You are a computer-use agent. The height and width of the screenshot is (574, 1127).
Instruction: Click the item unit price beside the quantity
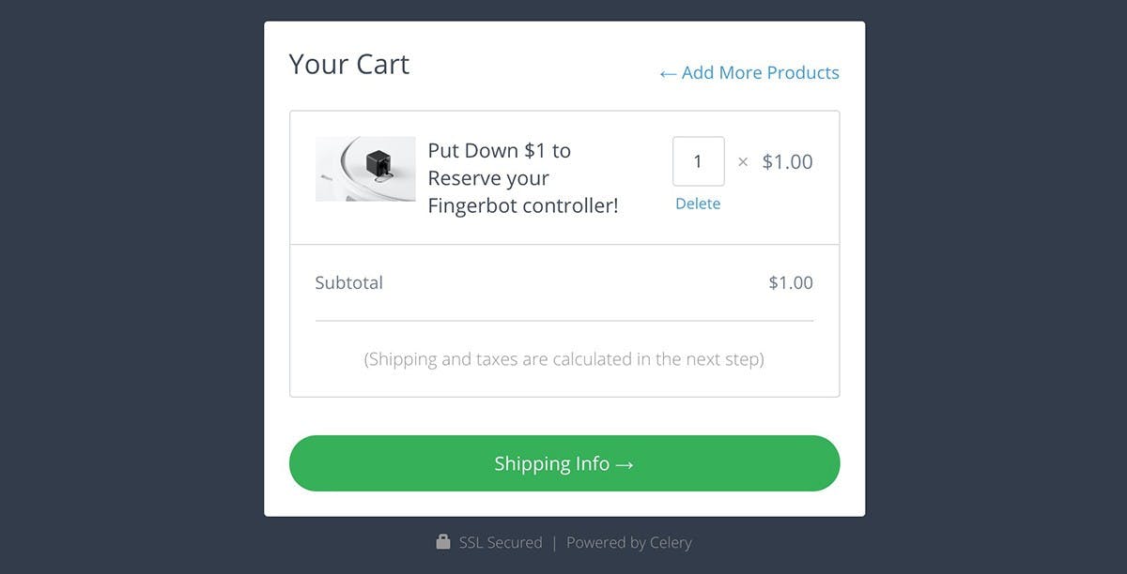(787, 161)
